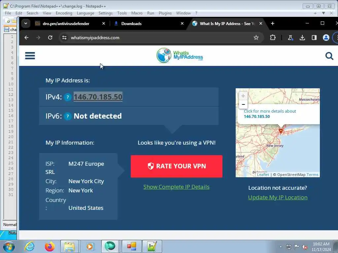Open Notepad++ Tools menu
The image size is (338, 253).
pyautogui.click(x=122, y=13)
